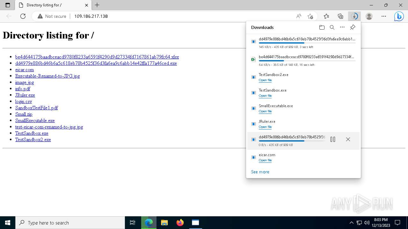Image resolution: width=408 pixels, height=229 pixels.
Task: Click SmallExecutable.exe in directory listing
Action: click(x=35, y=121)
